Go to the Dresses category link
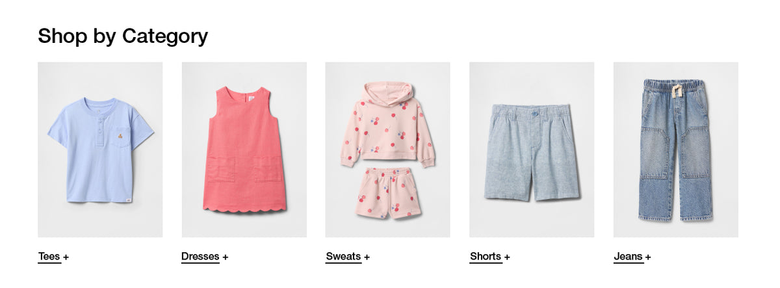The height and width of the screenshot is (288, 780). [x=200, y=256]
